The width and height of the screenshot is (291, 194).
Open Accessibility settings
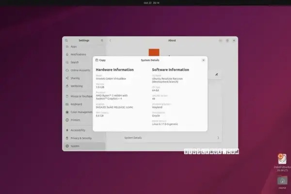(x=84, y=130)
